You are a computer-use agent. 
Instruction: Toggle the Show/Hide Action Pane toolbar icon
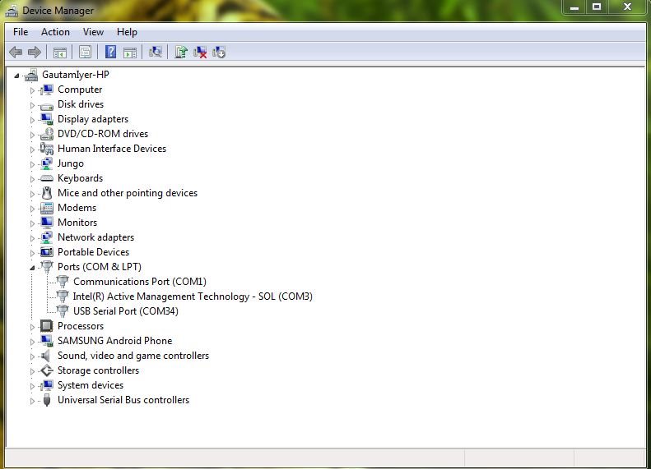click(x=130, y=53)
